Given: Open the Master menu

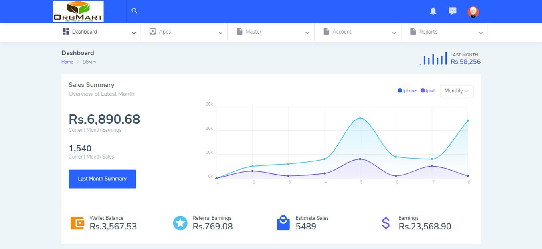Looking at the screenshot, I should point(253,32).
